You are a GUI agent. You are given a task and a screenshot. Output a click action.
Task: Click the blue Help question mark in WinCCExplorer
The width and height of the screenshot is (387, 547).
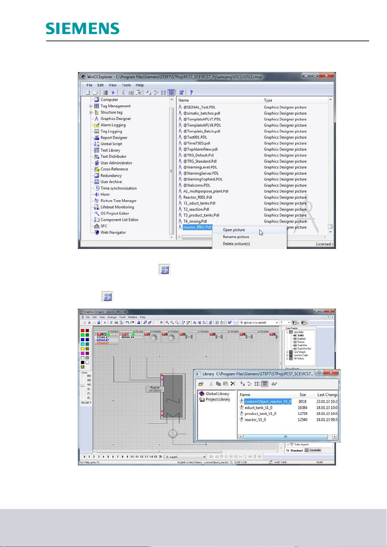(191, 93)
